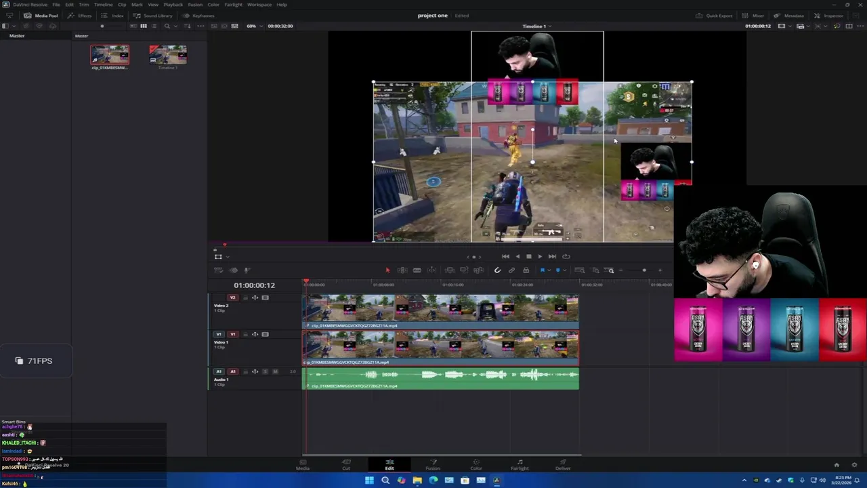Toggle timeline Snapping magnet

[x=497, y=270]
